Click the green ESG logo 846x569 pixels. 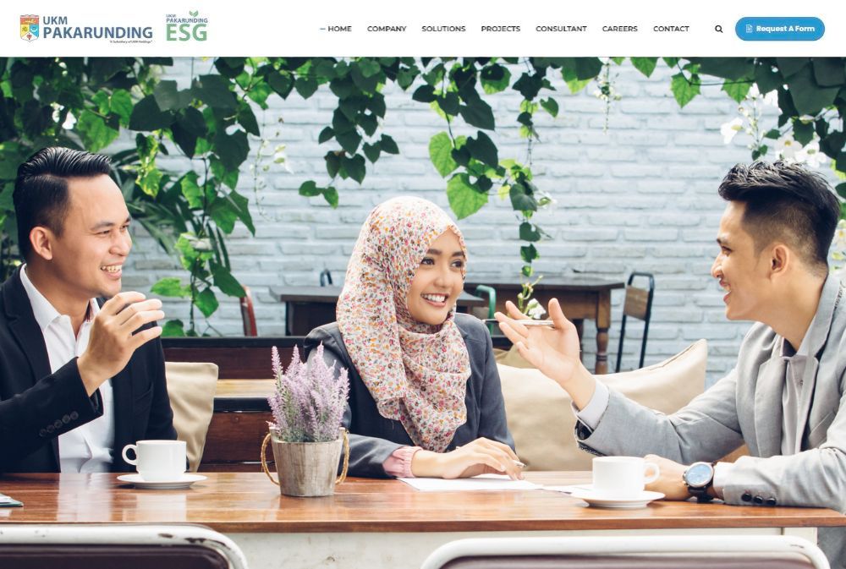pos(186,26)
